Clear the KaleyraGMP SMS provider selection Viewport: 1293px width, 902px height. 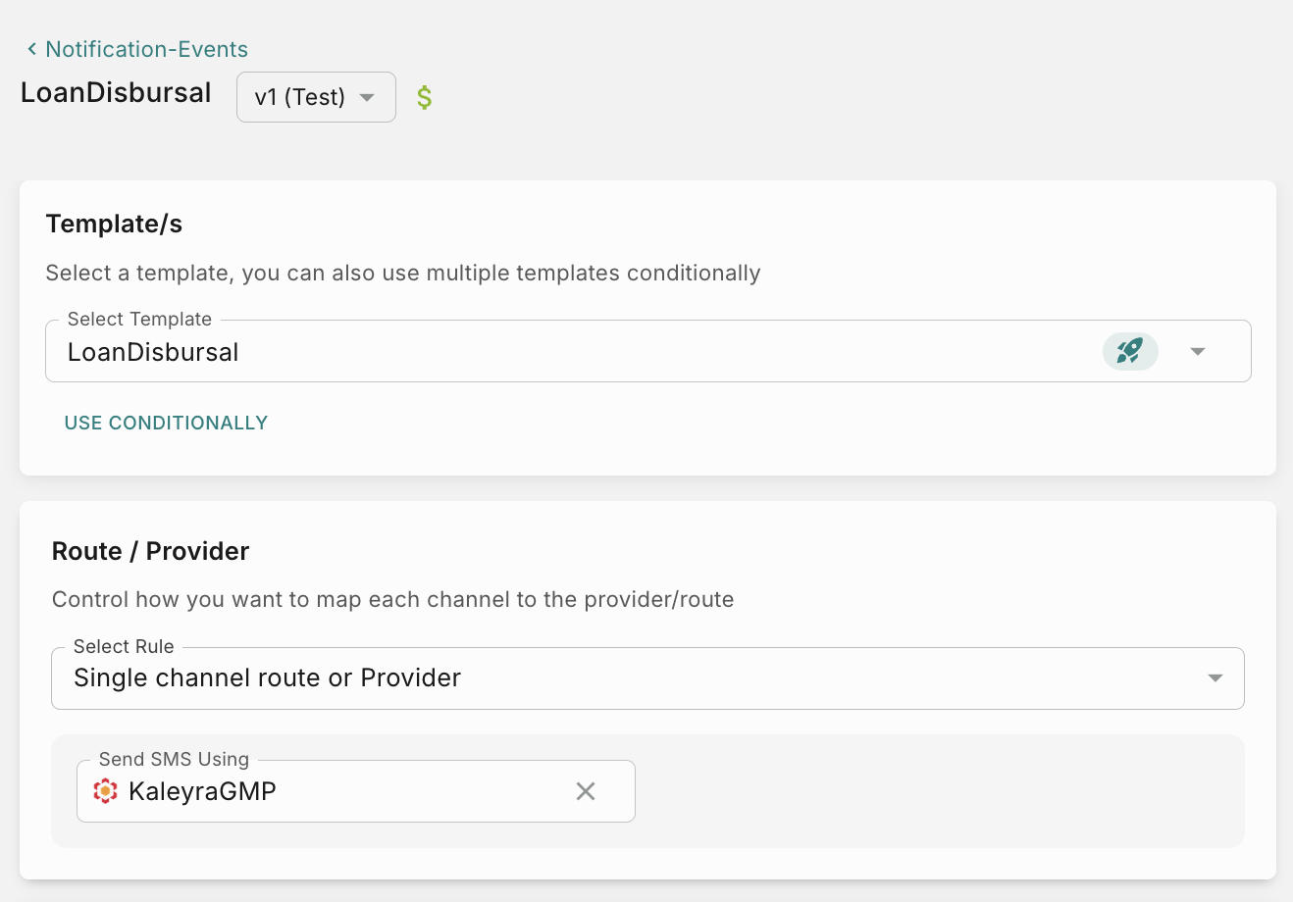coord(586,791)
